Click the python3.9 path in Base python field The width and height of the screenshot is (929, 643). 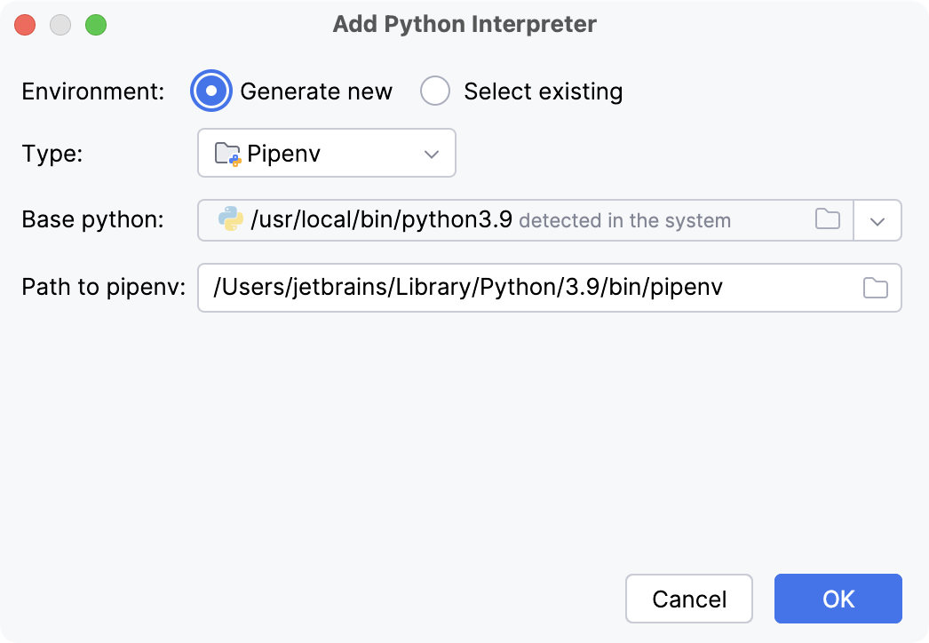click(x=382, y=220)
